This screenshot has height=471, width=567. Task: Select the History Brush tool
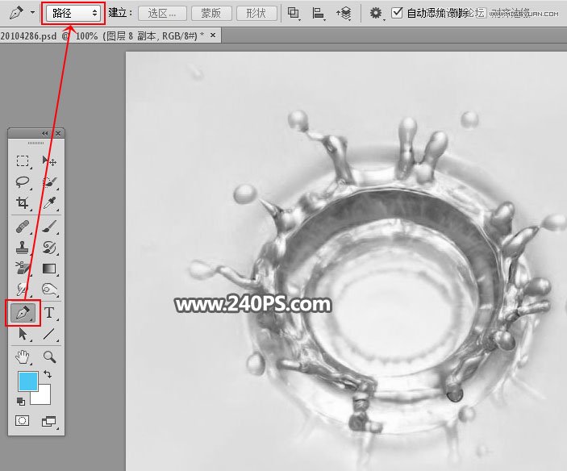[x=49, y=248]
